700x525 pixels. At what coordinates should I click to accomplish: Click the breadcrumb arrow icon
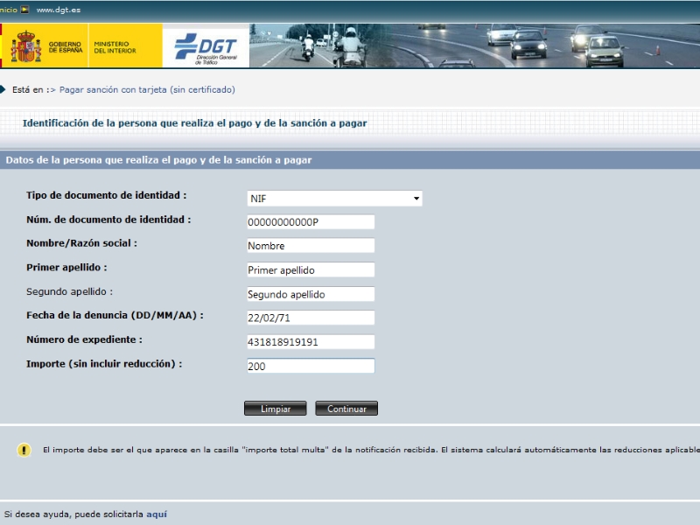[x=3, y=90]
